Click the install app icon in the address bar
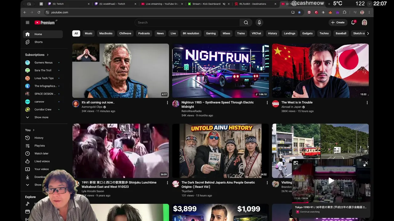 [293, 12]
